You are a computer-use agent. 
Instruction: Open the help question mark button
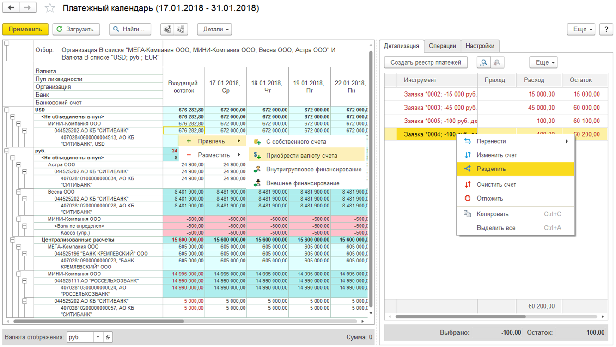[x=606, y=29]
